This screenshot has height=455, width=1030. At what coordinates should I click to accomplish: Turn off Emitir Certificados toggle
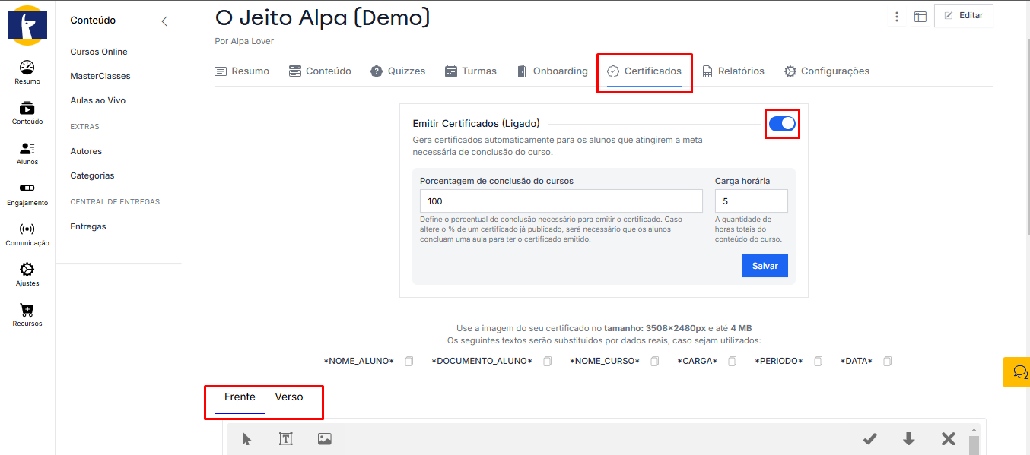point(782,124)
